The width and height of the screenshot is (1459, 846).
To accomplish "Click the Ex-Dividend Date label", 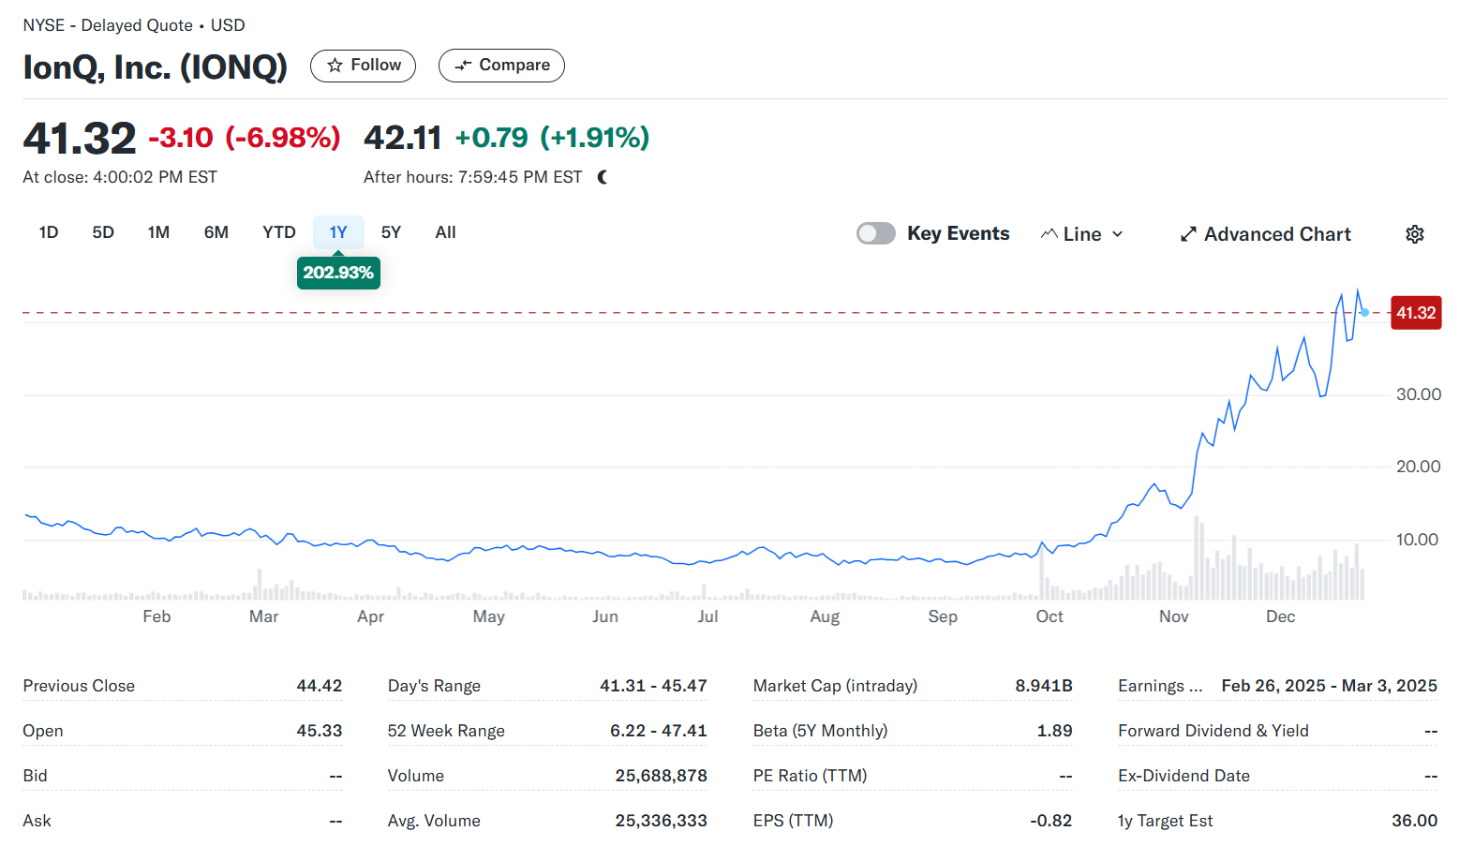I will coord(1184,776).
